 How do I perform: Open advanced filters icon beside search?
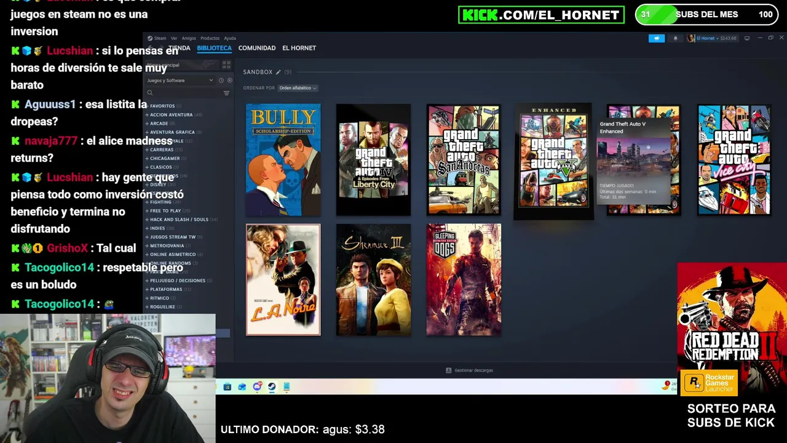tap(226, 93)
